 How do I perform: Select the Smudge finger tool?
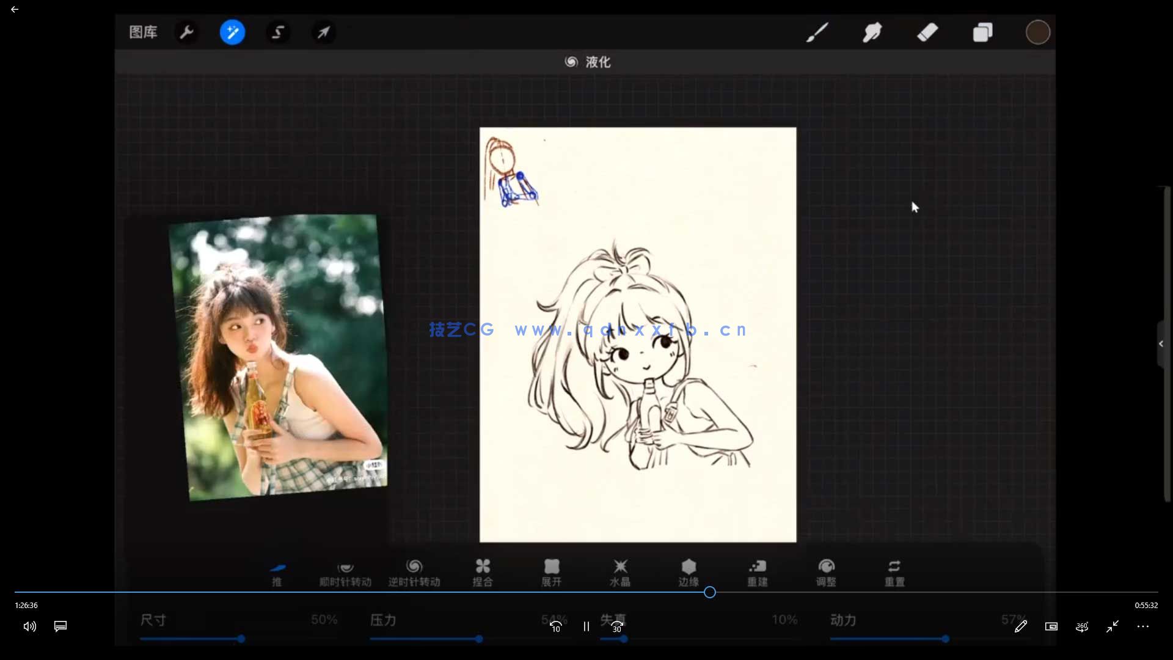point(872,32)
